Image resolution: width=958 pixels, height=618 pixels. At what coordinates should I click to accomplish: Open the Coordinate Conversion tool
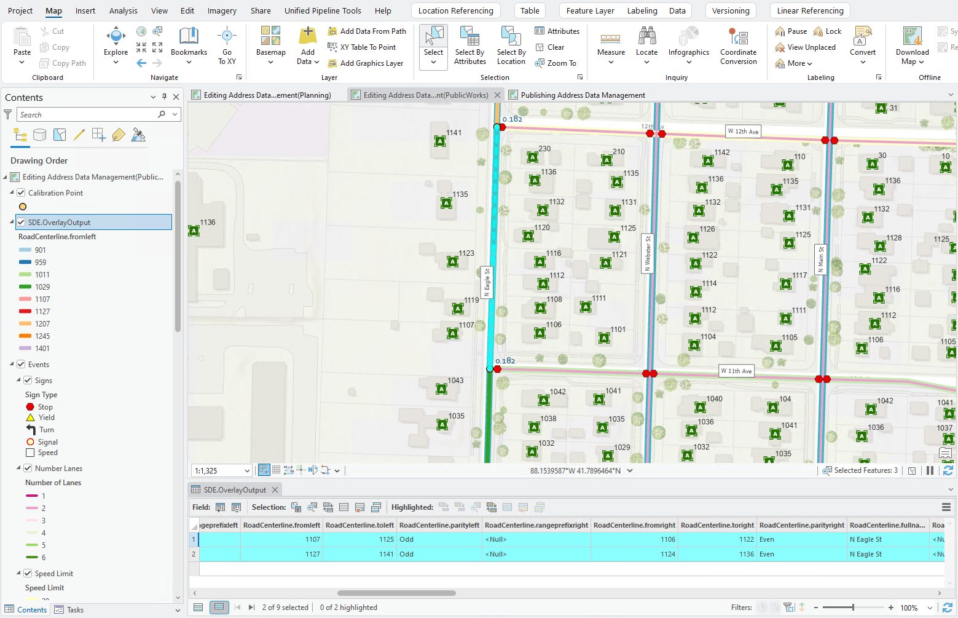[738, 38]
